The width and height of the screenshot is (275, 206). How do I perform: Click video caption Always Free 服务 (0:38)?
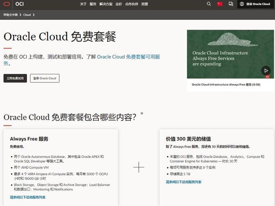coord(226,84)
